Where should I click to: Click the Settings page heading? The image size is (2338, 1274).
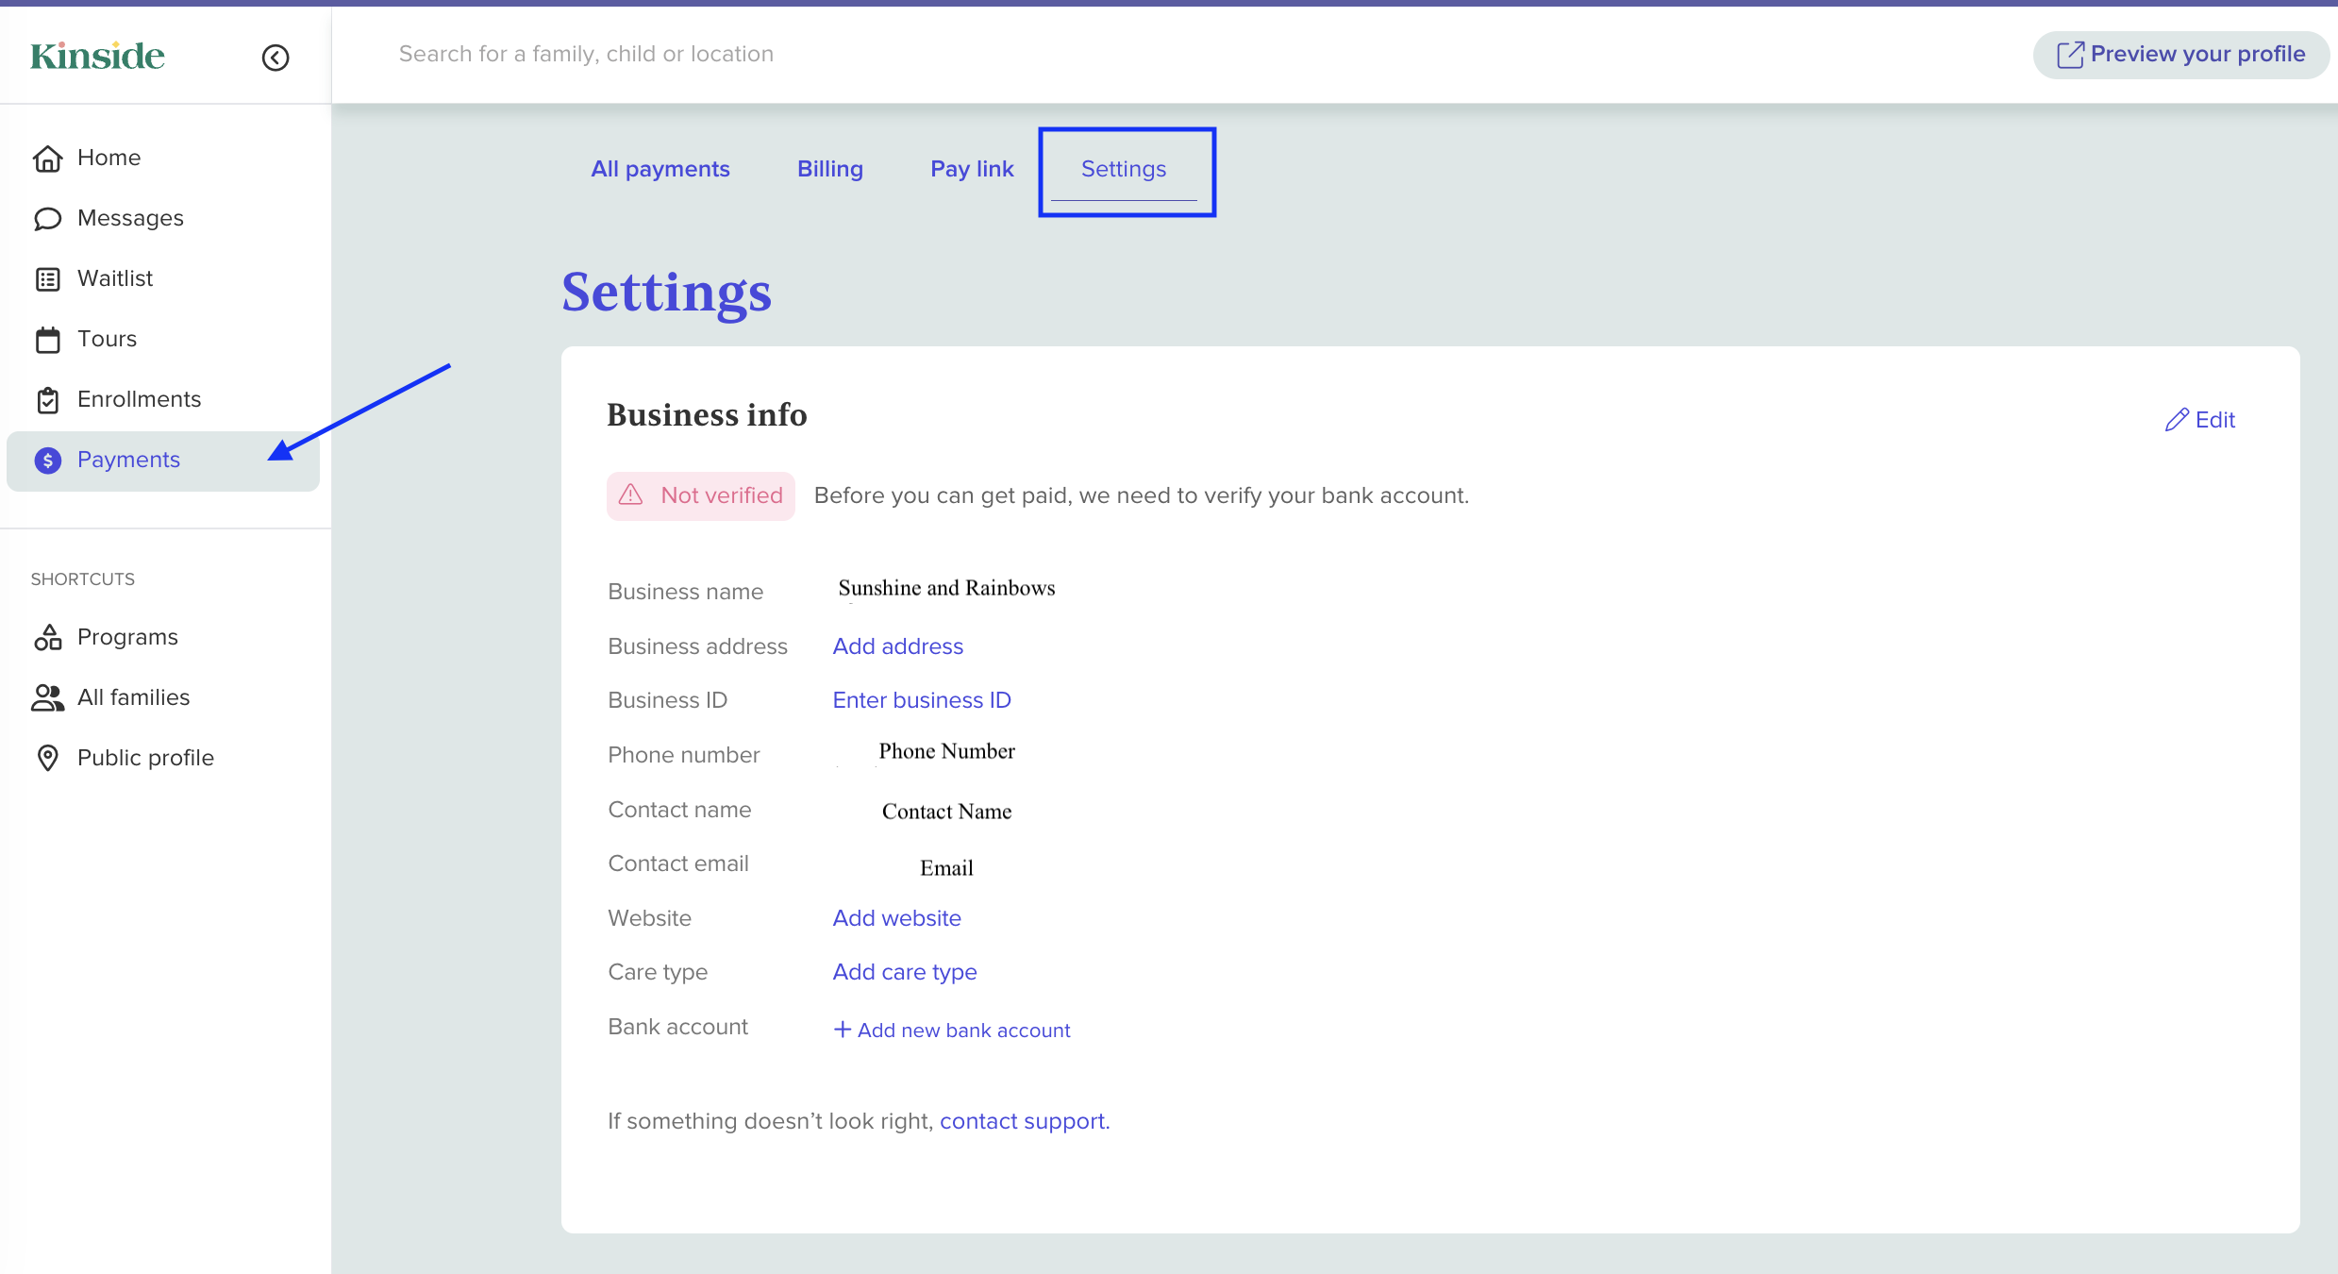tap(666, 293)
